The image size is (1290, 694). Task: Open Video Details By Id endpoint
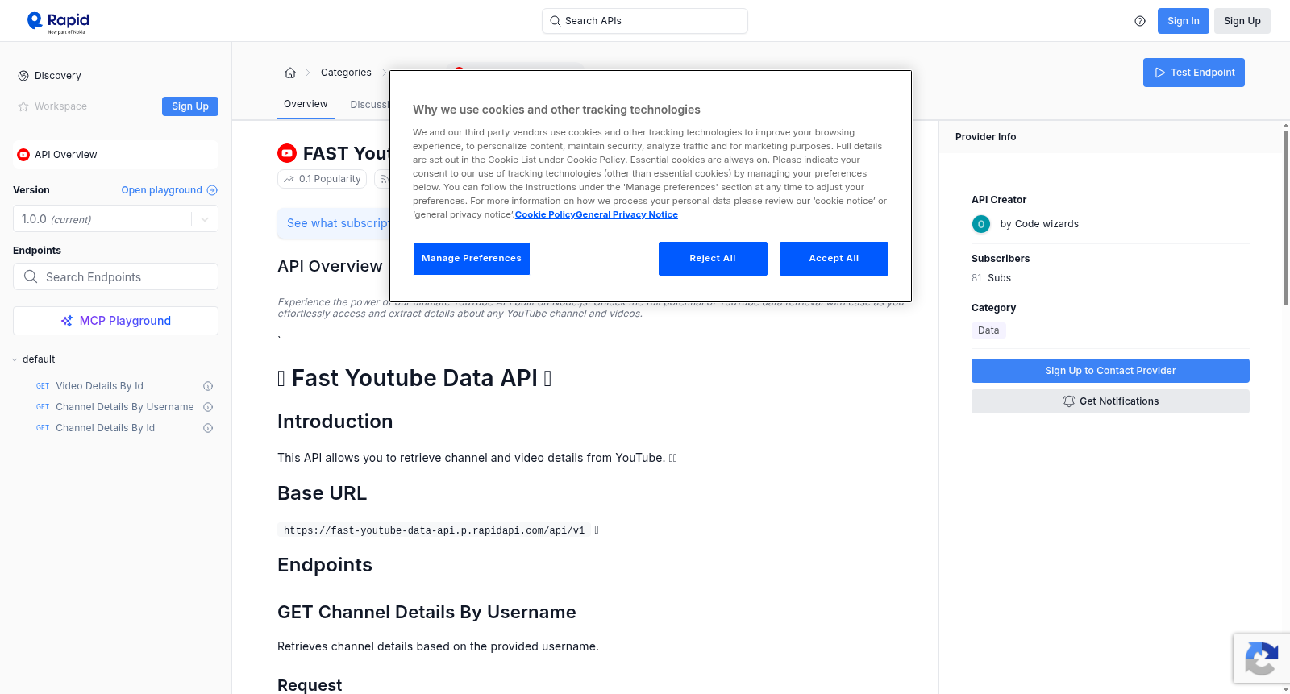click(x=99, y=386)
